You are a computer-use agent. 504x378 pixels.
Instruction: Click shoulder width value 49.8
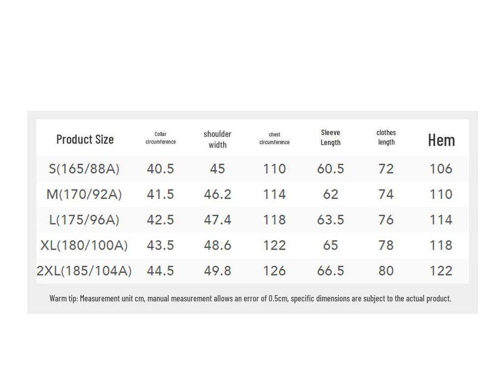click(218, 271)
